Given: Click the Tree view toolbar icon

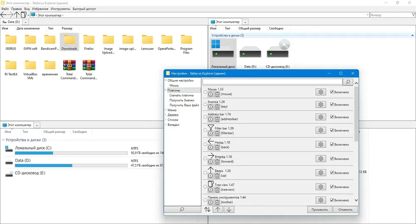Looking at the screenshot, I should 24,15.
